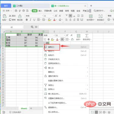Open the font size dropdown showing 11 in ribbon
The height and width of the screenshot is (114, 114).
(53, 16)
